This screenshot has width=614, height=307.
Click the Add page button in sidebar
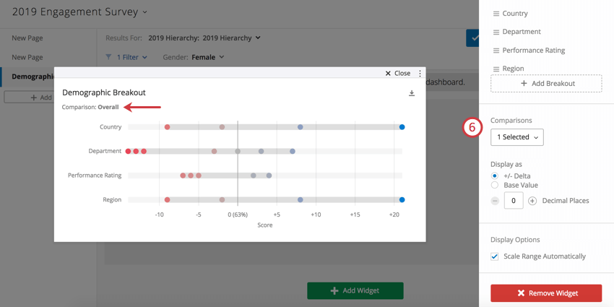[x=29, y=98]
